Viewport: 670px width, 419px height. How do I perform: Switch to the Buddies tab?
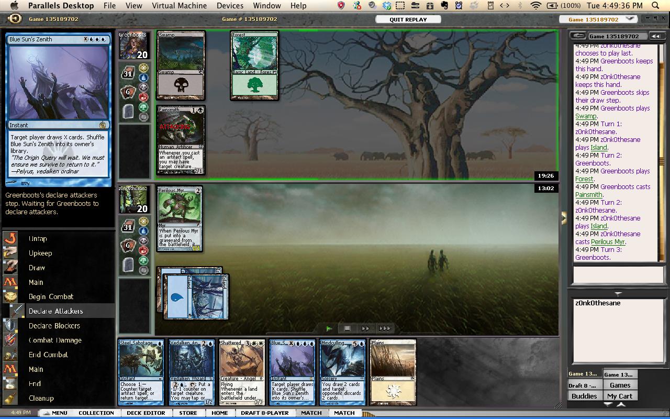click(x=584, y=396)
